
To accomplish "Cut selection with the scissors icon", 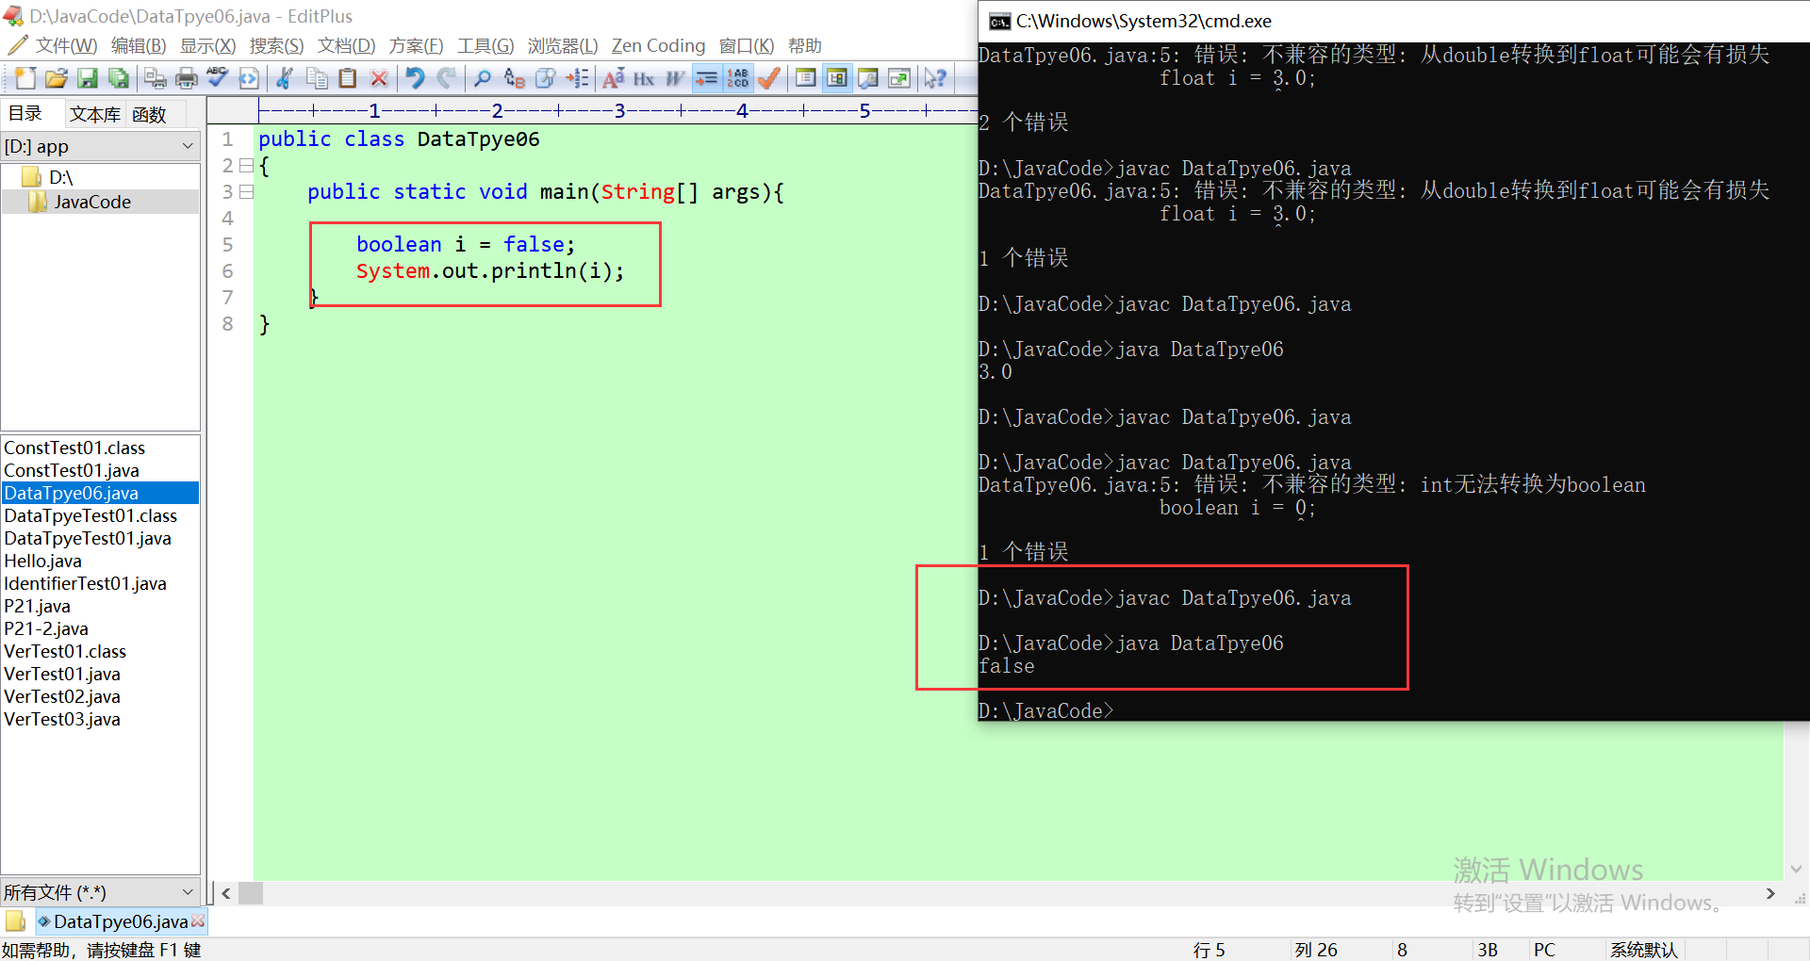I will pos(285,78).
